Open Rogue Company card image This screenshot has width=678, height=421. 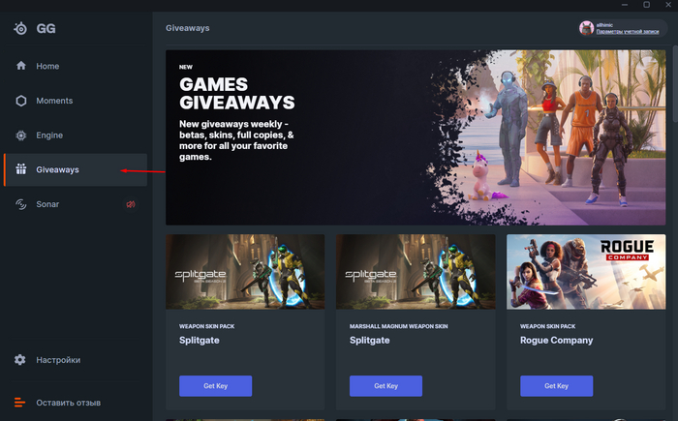pos(586,272)
